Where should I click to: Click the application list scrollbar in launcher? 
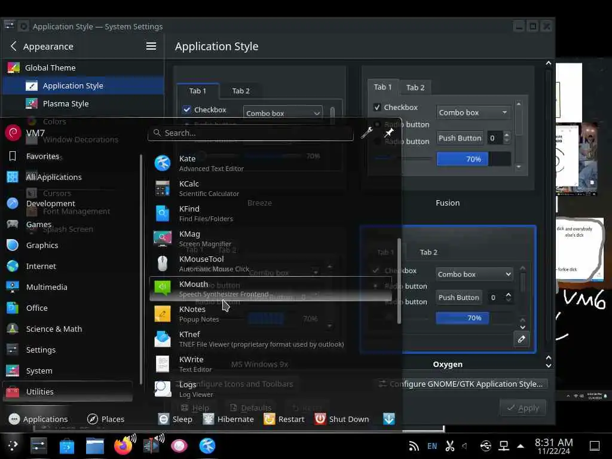tap(399, 281)
